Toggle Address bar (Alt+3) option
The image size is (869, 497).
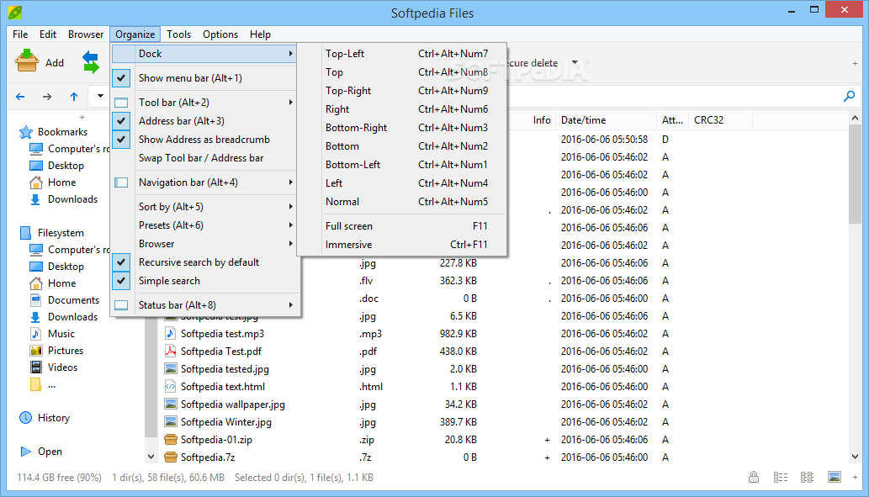pos(205,121)
